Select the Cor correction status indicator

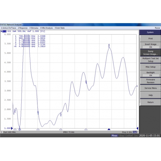pyautogui.click(x=135, y=132)
